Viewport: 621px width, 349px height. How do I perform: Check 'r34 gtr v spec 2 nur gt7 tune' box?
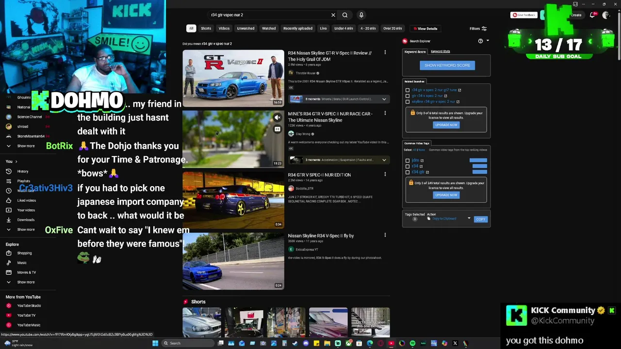pos(408,90)
